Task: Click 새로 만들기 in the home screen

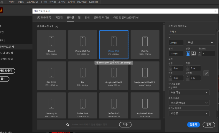Action: click(x=7, y=71)
